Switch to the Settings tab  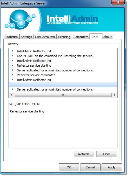26,37
